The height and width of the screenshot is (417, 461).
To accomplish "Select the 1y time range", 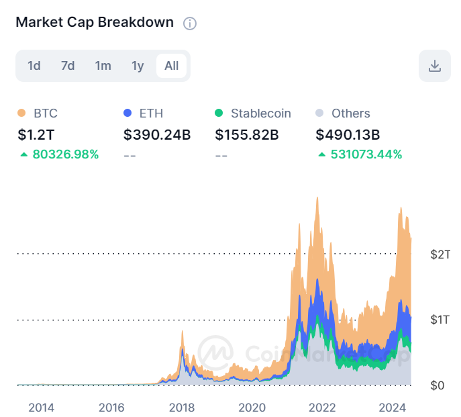I will pyautogui.click(x=138, y=66).
